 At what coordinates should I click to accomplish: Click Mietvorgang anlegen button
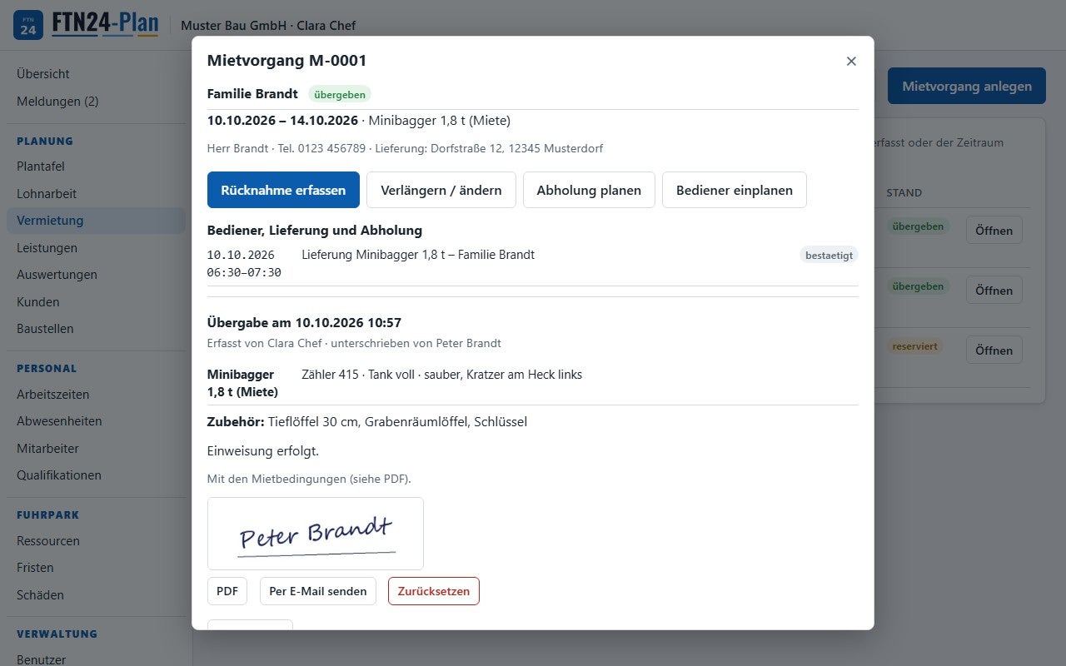pyautogui.click(x=967, y=86)
